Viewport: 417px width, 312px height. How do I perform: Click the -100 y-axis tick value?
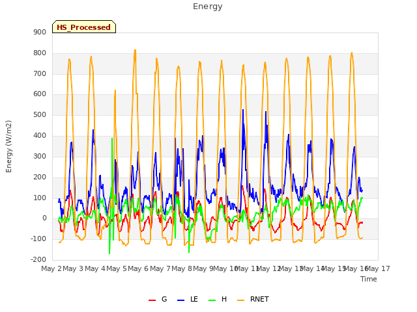[x=38, y=239]
